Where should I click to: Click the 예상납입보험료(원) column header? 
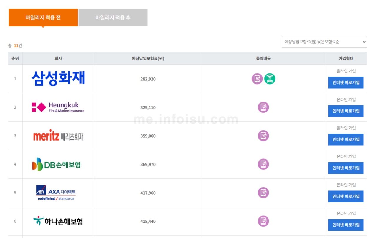click(148, 58)
